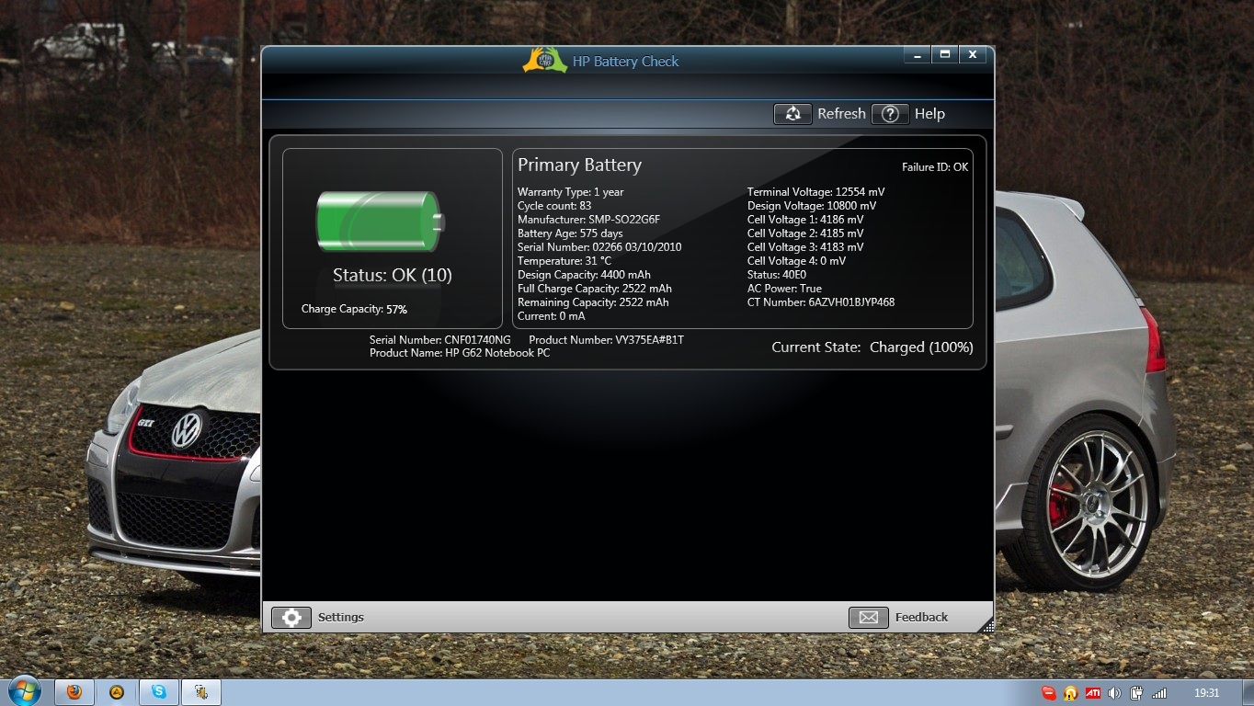Click 'AC Power: True'
Screen dimensions: 1254x706
[x=785, y=289]
